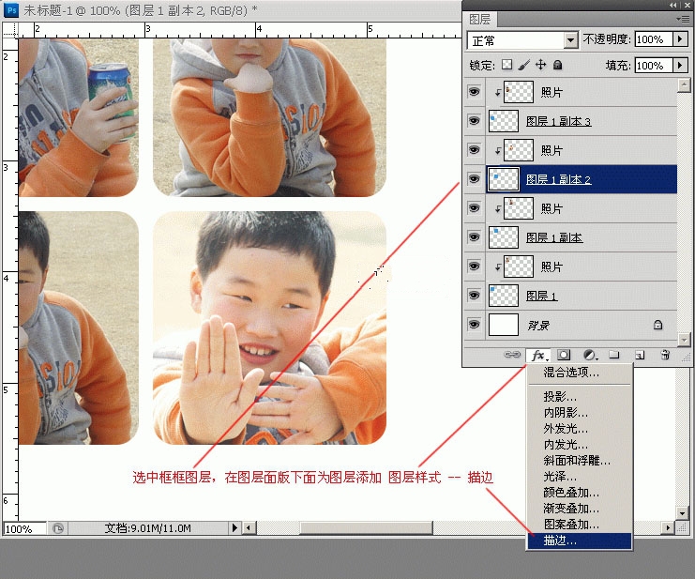Screen dimensions: 695x579
Task: Click the 图层 1 副本 3 layer thumbnail
Action: pyautogui.click(x=504, y=121)
